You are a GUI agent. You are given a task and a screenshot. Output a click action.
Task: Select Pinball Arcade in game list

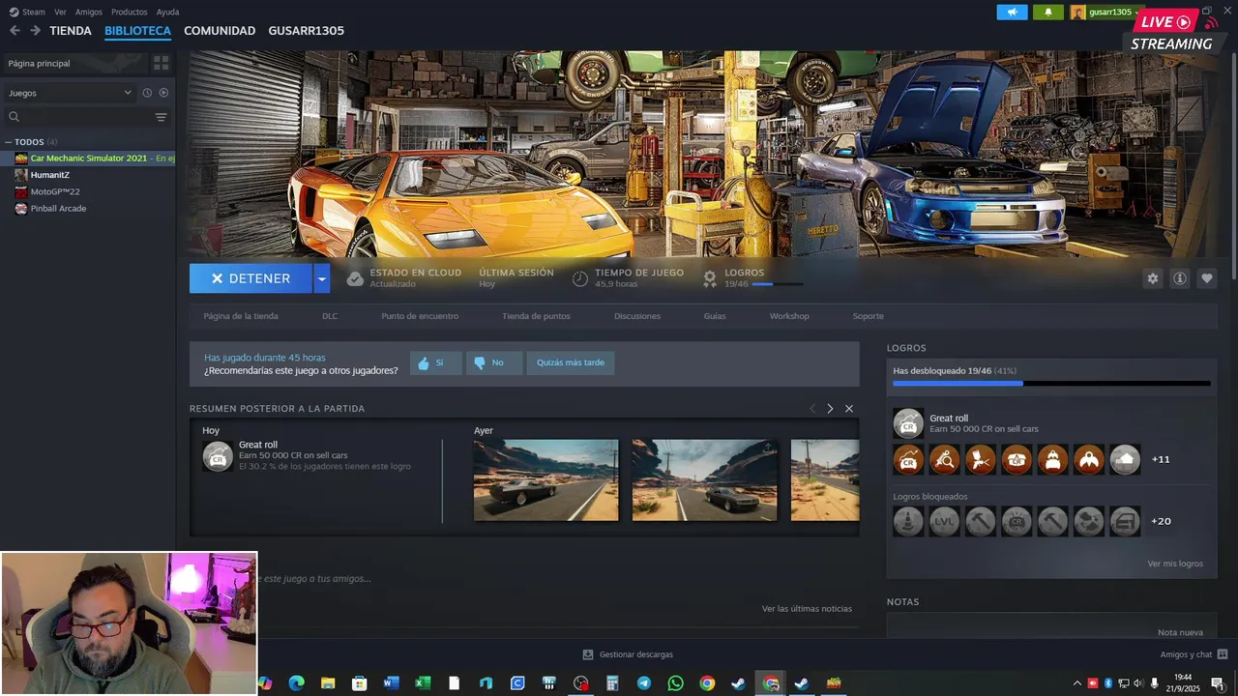(x=58, y=209)
